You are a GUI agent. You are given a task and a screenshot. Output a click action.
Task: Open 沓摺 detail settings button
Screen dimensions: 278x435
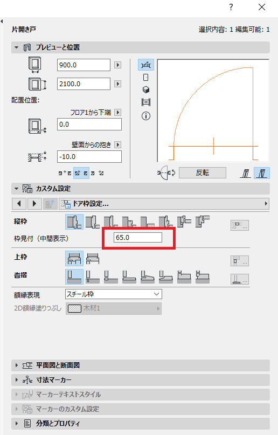pyautogui.click(x=240, y=279)
